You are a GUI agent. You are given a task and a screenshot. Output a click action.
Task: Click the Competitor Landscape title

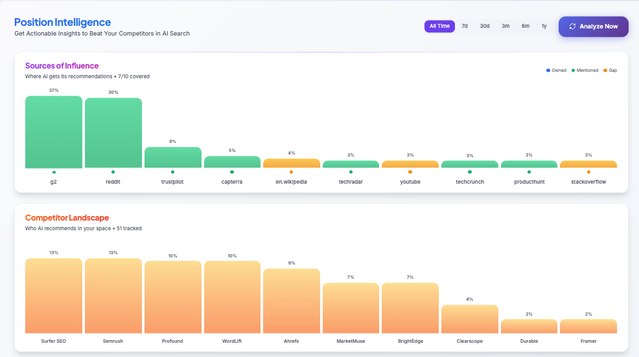[67, 218]
